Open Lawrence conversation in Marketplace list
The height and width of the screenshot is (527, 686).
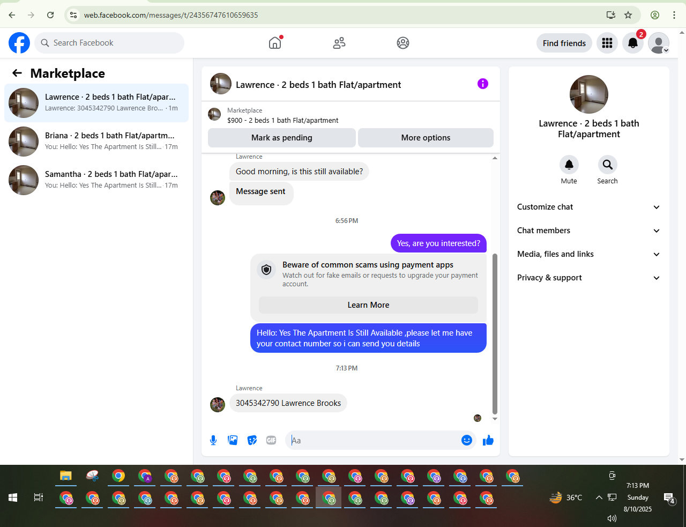pyautogui.click(x=96, y=103)
